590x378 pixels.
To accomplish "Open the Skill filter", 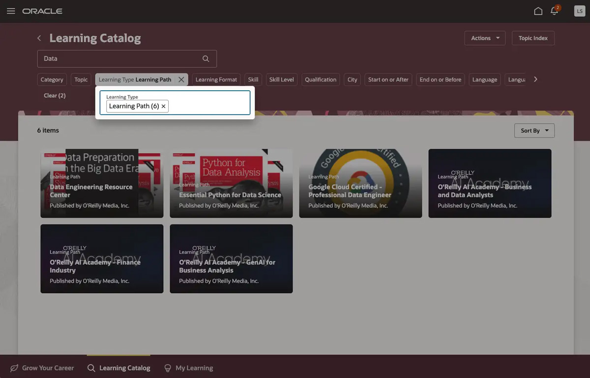I will [253, 80].
